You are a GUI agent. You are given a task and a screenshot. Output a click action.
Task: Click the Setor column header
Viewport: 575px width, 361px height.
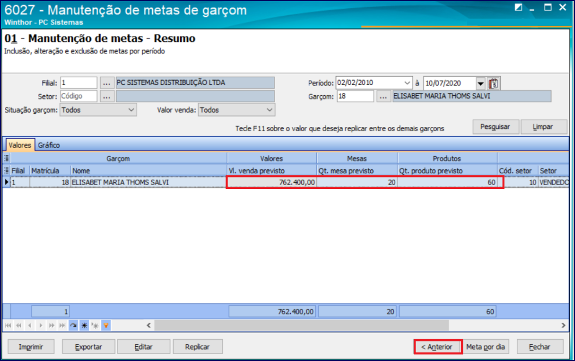tap(554, 170)
